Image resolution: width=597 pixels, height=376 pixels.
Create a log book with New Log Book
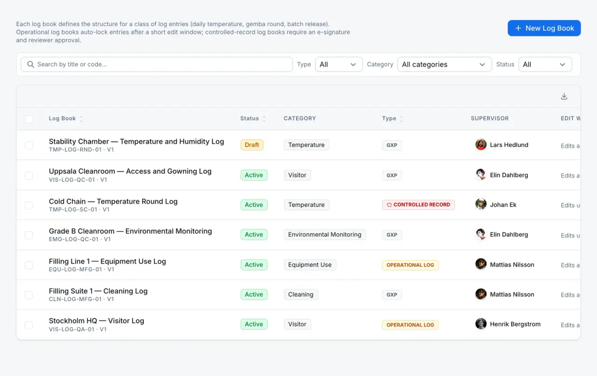point(544,28)
